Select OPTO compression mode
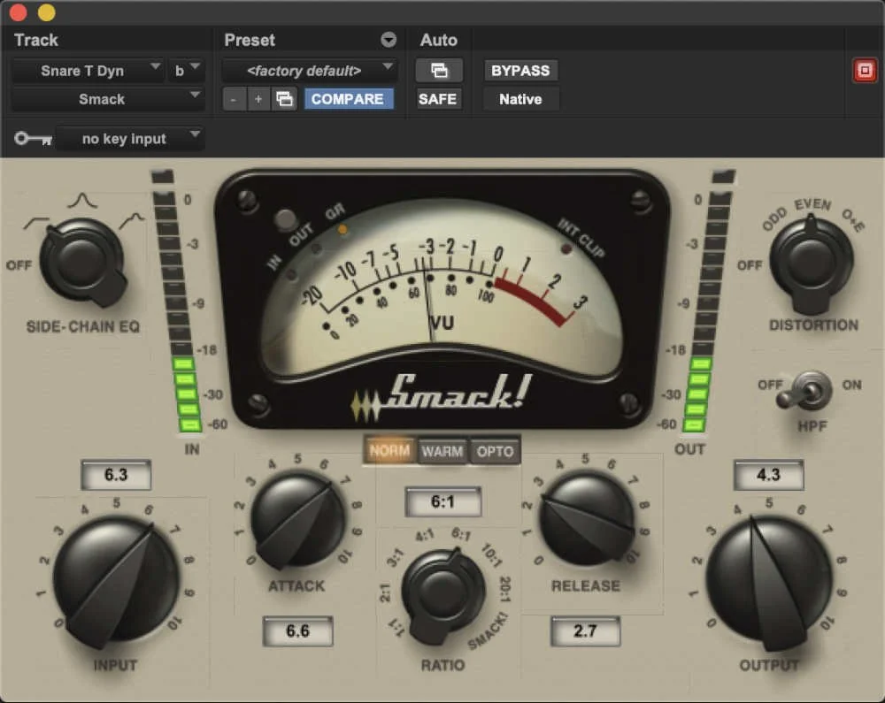 pos(495,451)
